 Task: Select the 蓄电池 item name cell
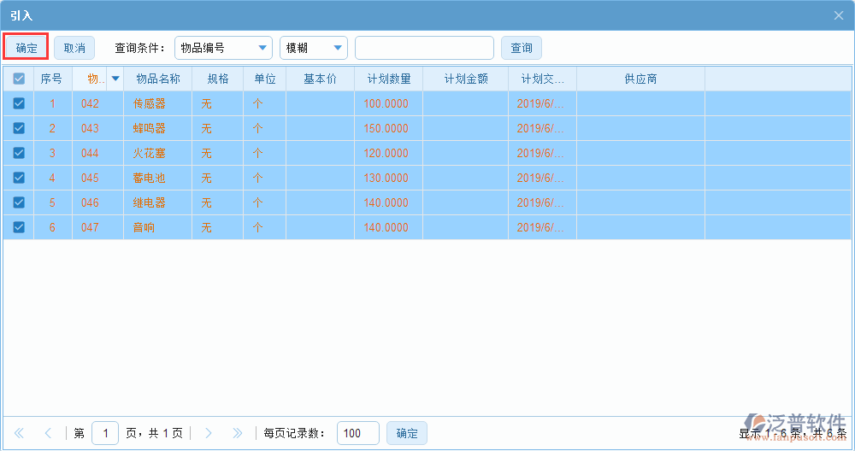click(157, 178)
